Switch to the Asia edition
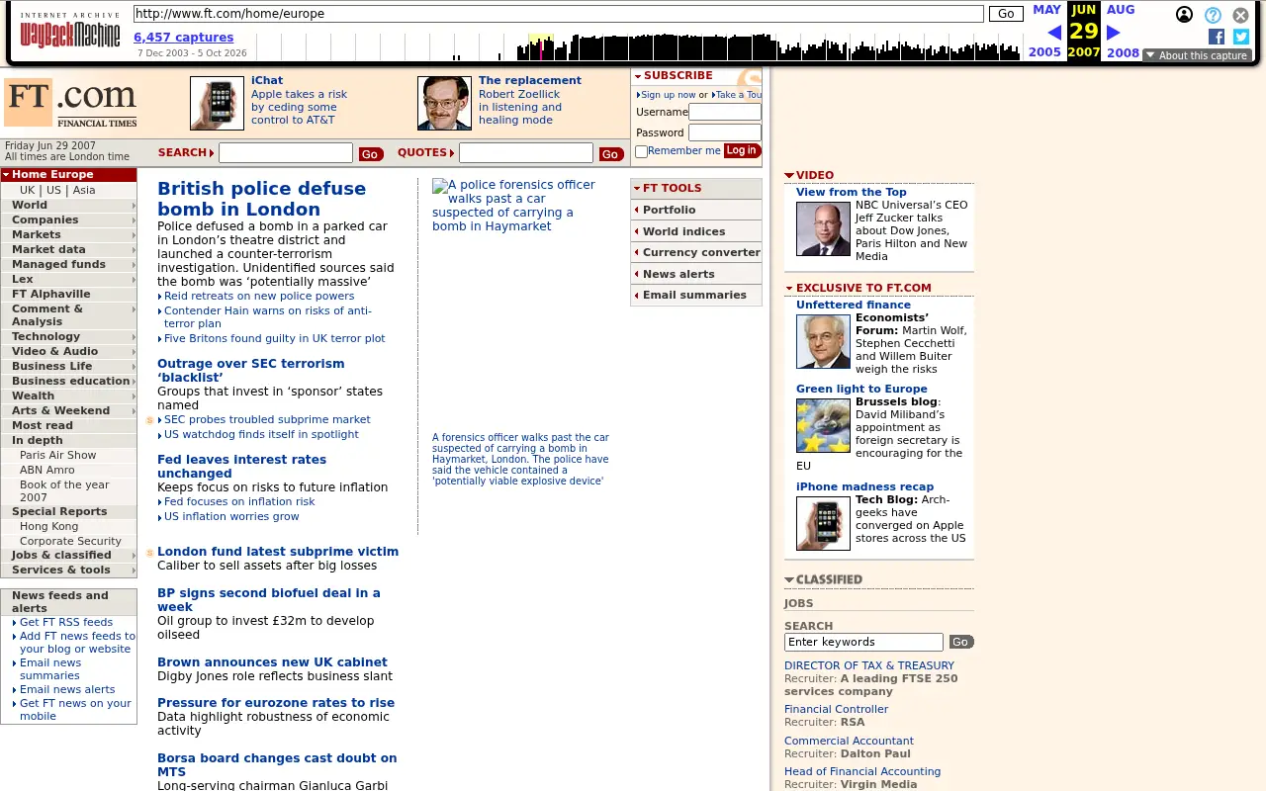The image size is (1266, 791). click(x=84, y=190)
